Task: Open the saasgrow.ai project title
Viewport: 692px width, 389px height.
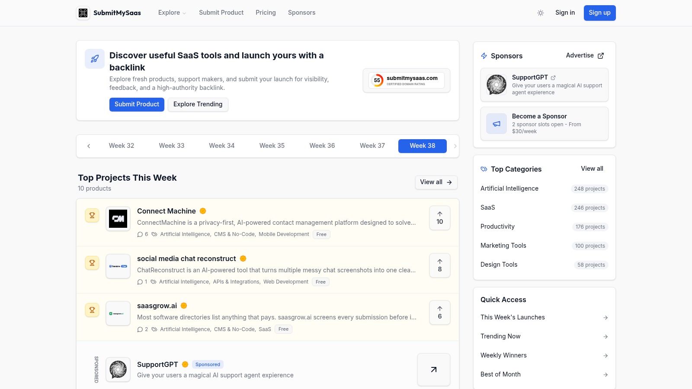Action: point(157,306)
